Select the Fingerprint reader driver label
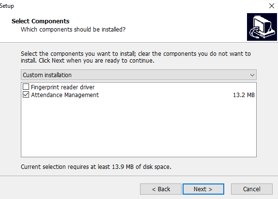This screenshot has height=199, width=278. click(x=62, y=87)
